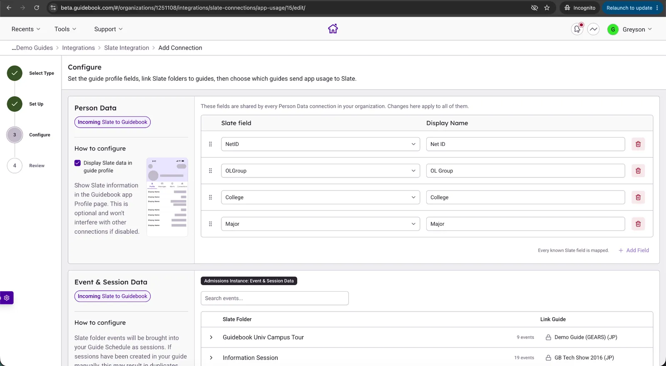Open the College Slate field dropdown

pyautogui.click(x=321, y=197)
